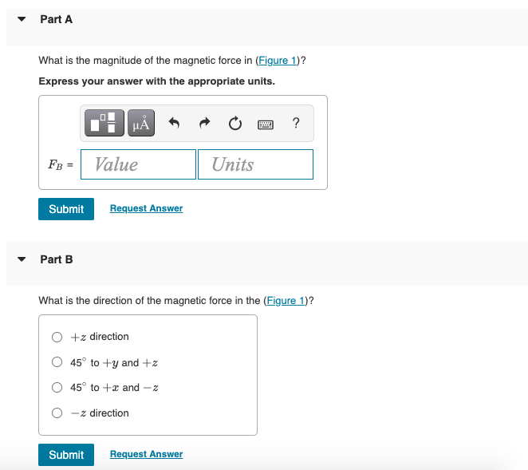Image resolution: width=528 pixels, height=470 pixels.
Task: Click the undo arrow icon
Action: [174, 123]
